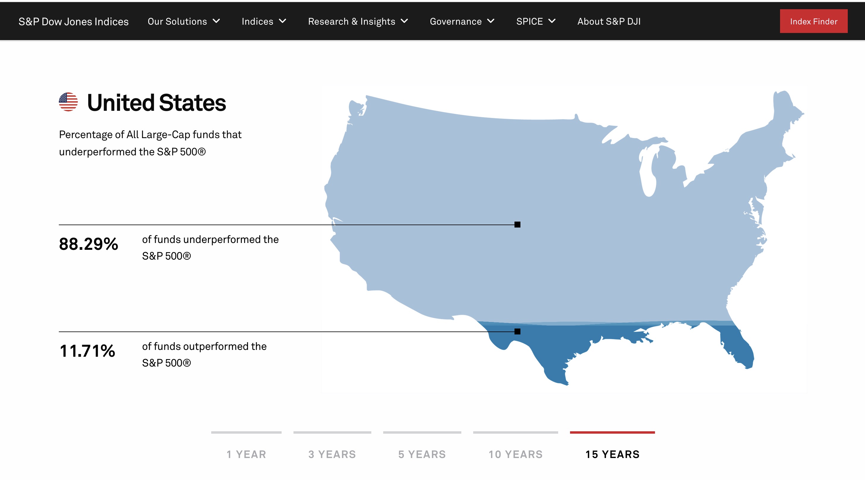Choose the 5 YEARS time period
The height and width of the screenshot is (480, 865).
coord(422,454)
